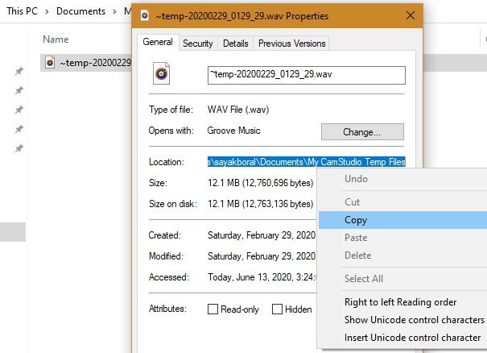Image resolution: width=487 pixels, height=353 pixels.
Task: Click the large audio file icon in Properties
Action: pos(162,73)
